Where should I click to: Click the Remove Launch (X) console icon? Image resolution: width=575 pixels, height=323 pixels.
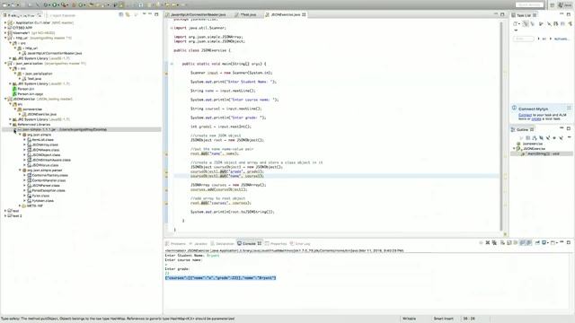488,243
